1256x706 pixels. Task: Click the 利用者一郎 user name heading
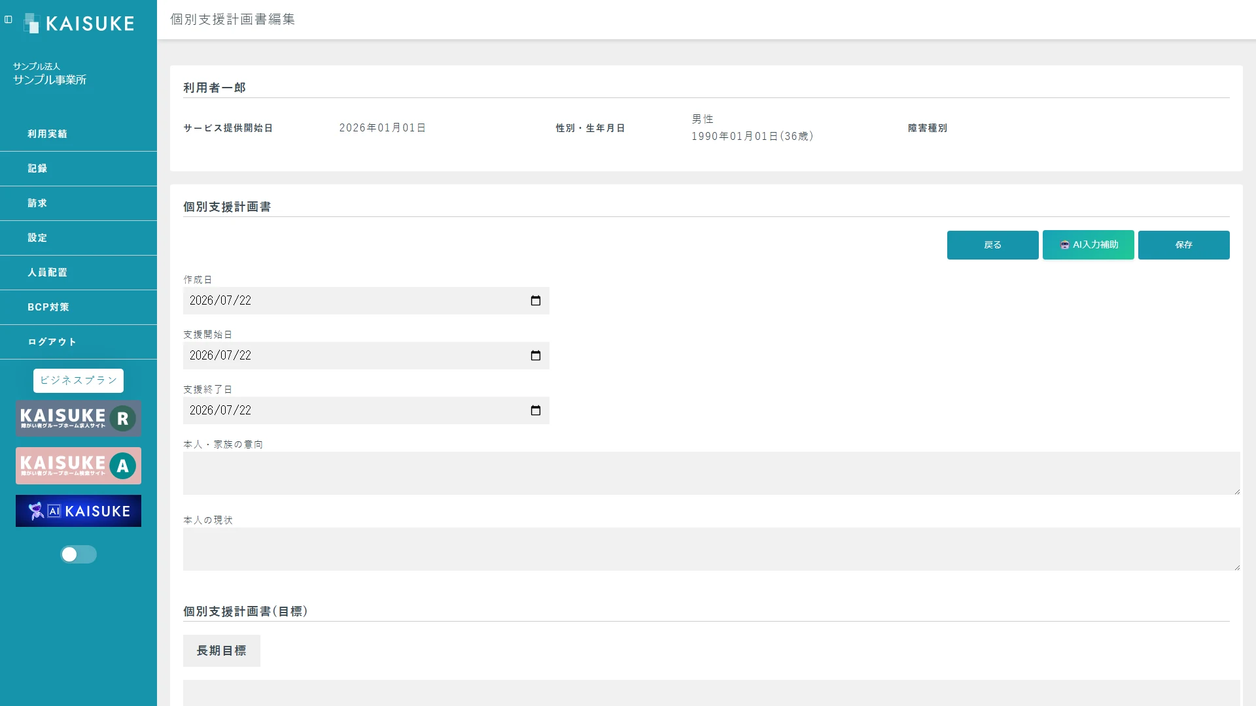pyautogui.click(x=215, y=88)
